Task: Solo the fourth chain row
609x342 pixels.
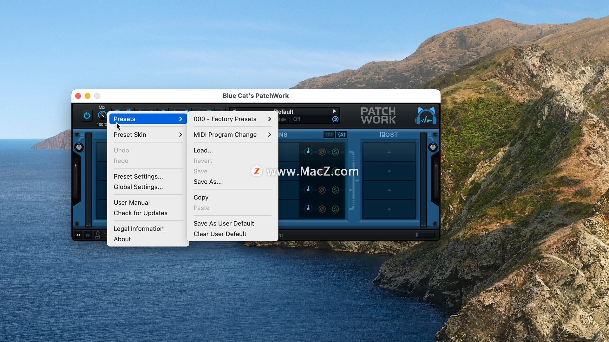Action: click(335, 209)
